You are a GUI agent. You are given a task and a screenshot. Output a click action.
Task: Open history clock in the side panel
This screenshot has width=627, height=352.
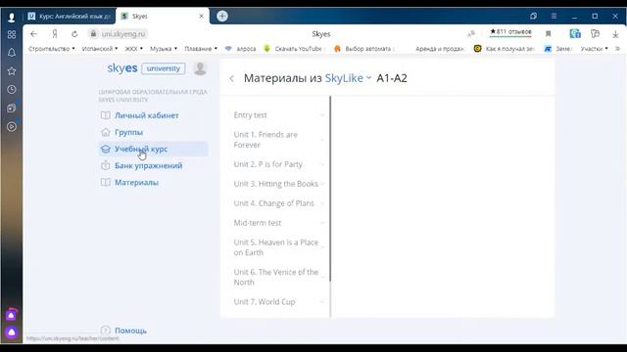[12, 89]
